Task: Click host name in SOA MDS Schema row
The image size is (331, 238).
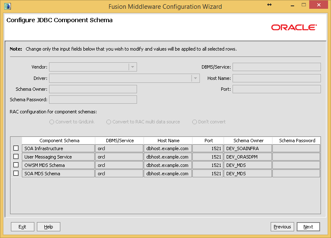Action: coord(168,174)
